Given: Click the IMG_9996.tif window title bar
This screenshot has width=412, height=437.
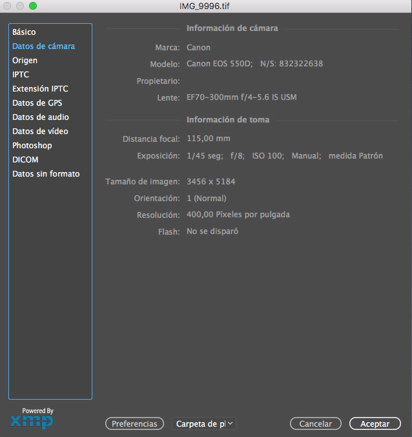Looking at the screenshot, I should click(x=205, y=6).
